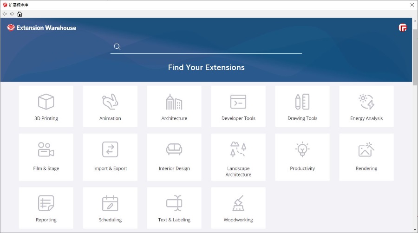The image size is (418, 233).
Task: Go back with the back arrow
Action: point(5,14)
